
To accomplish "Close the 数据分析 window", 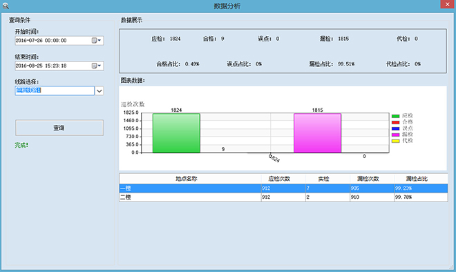I will pos(447,4).
